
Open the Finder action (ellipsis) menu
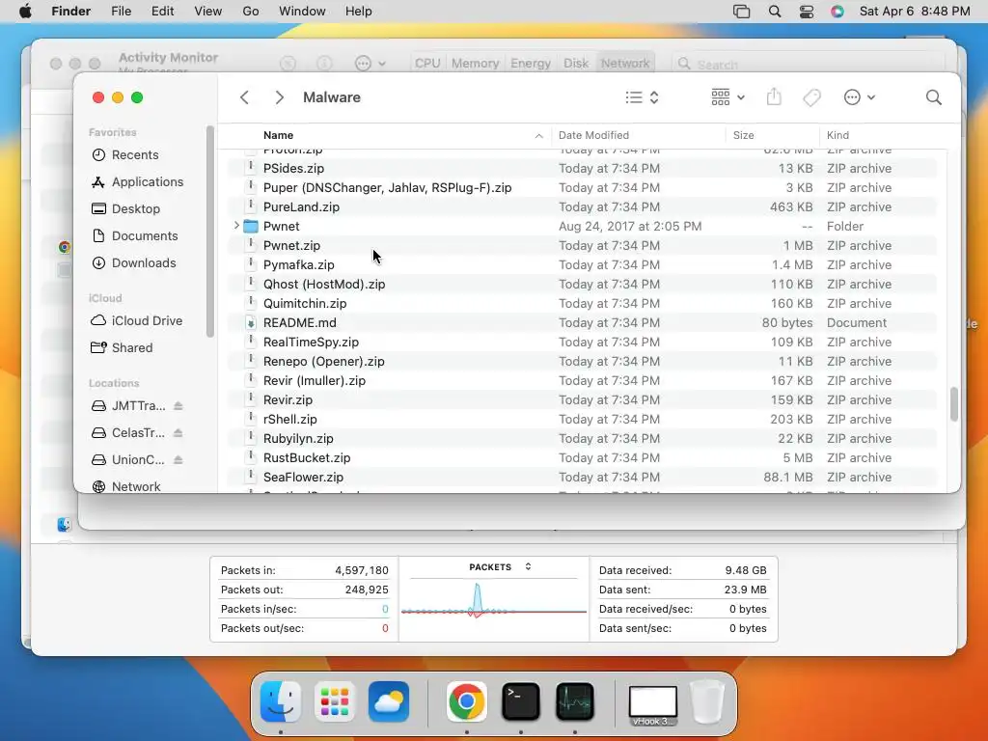859,97
